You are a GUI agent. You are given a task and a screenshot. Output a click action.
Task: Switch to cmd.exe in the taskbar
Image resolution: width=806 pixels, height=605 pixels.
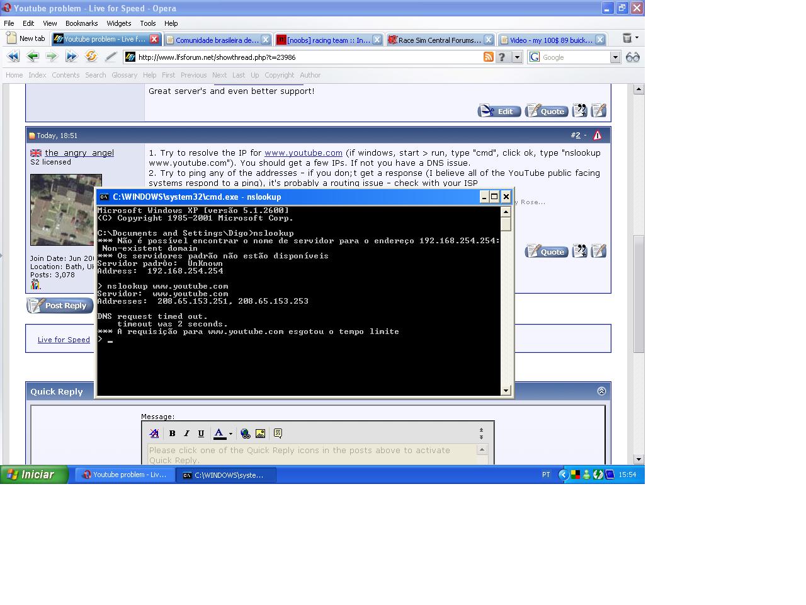(x=227, y=475)
